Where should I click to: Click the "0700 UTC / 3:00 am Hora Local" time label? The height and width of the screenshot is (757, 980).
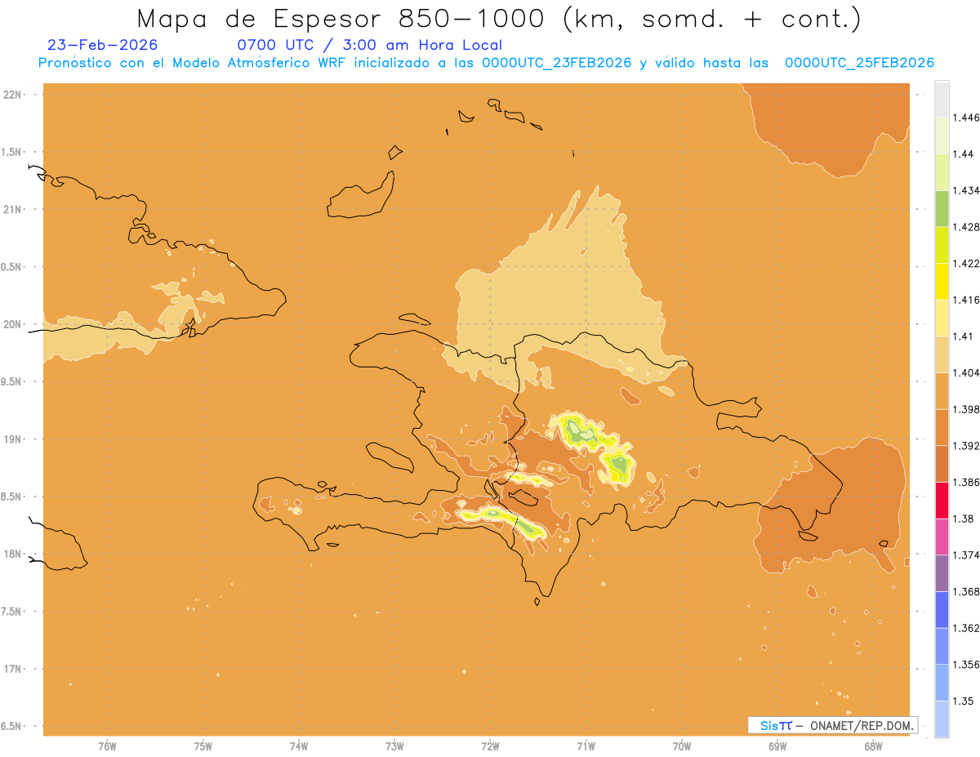(369, 45)
